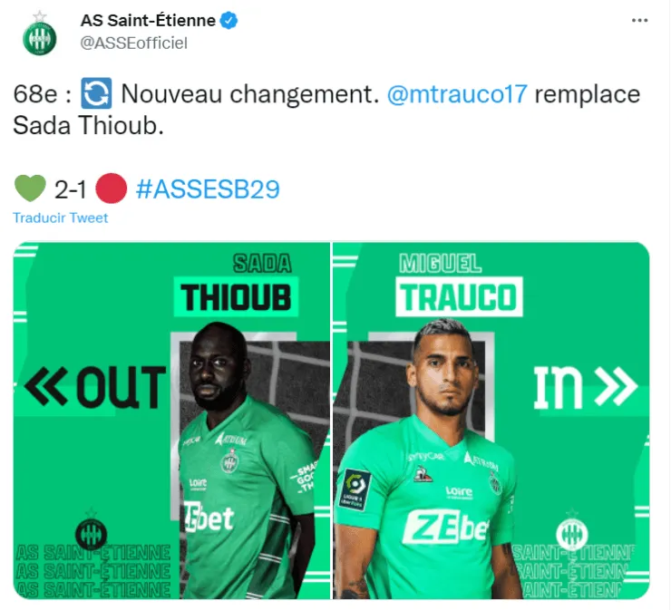Click the TRAUCO name label
This screenshot has height=610, width=671.
(459, 297)
